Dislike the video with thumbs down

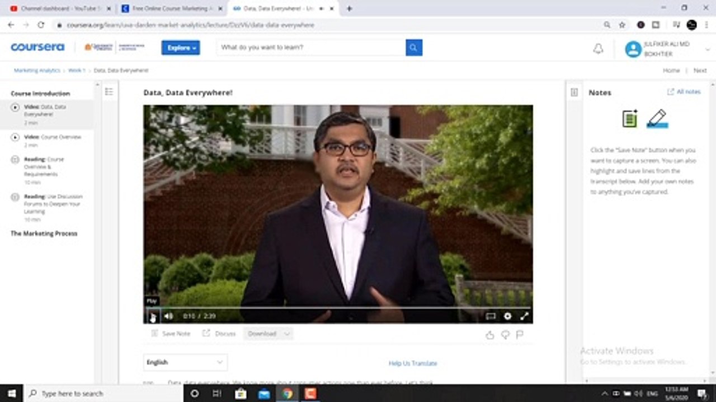click(505, 335)
